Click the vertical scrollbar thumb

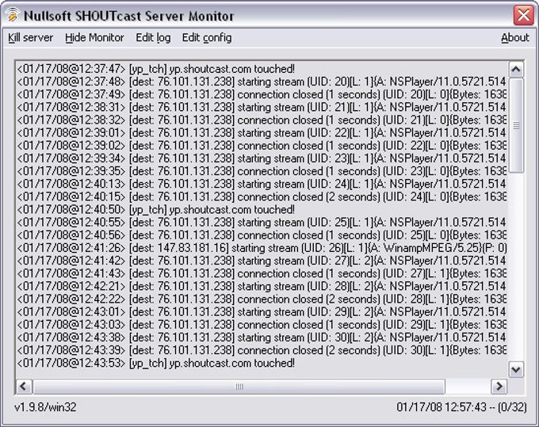tap(516, 125)
